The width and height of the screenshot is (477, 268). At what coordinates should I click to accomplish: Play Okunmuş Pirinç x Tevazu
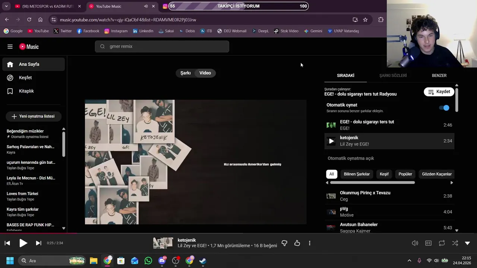click(389, 196)
